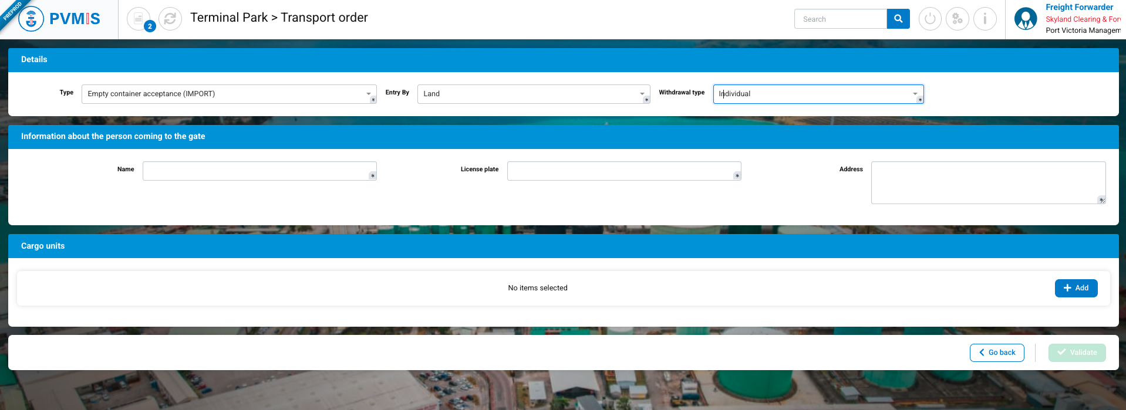Screen dimensions: 1126x410
Task: Click the Freight Forwarder profile link
Action: pos(1079,7)
